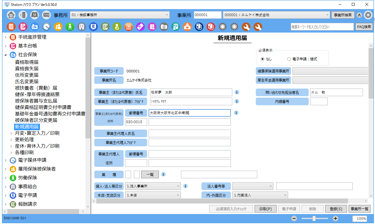Click the home icon in top toolbar

coord(11,15)
